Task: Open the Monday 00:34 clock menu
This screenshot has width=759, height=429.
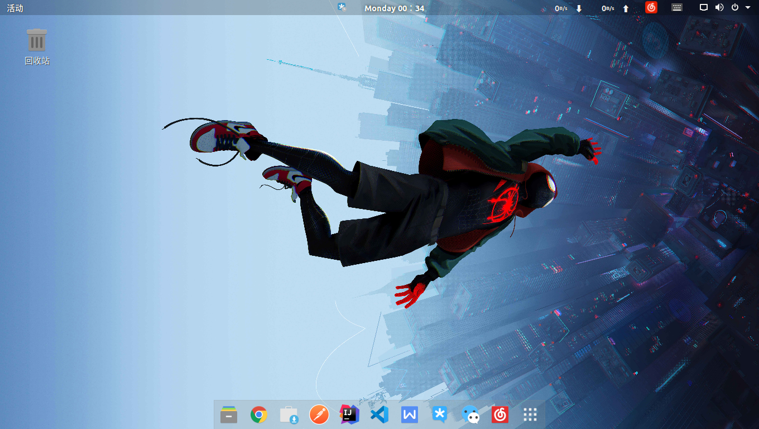Action: (394, 8)
